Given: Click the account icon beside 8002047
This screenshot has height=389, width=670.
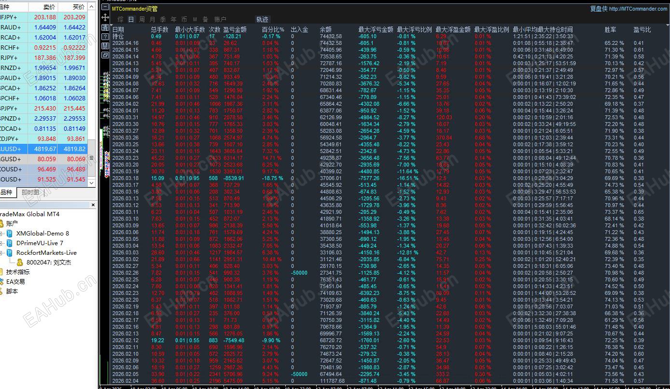Looking at the screenshot, I should coord(20,262).
